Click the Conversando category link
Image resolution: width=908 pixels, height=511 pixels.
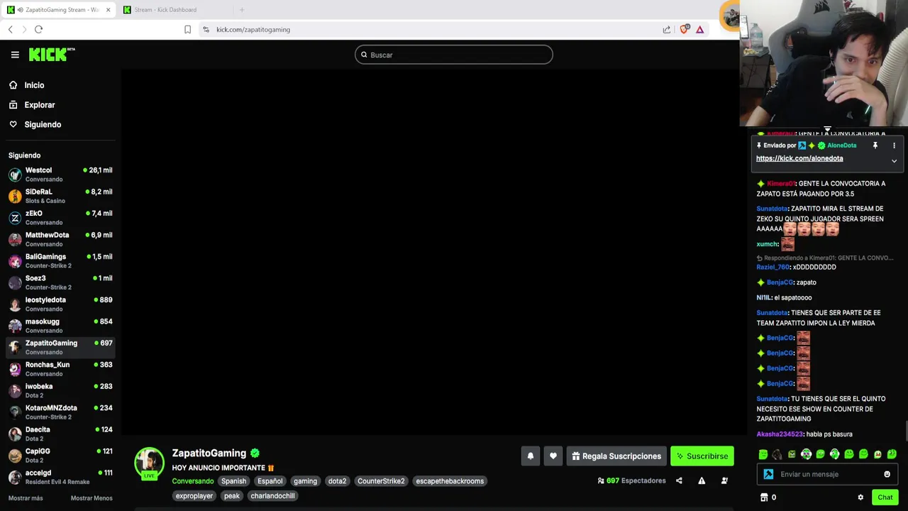pos(192,481)
